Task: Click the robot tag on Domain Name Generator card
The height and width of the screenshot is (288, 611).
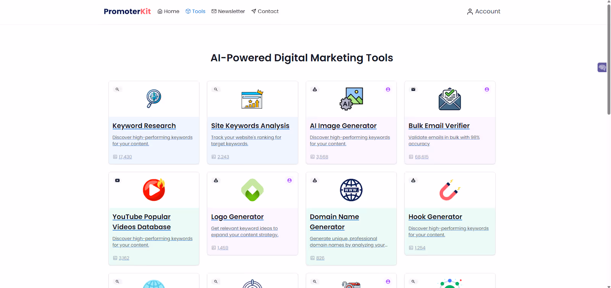Action: pos(315,181)
